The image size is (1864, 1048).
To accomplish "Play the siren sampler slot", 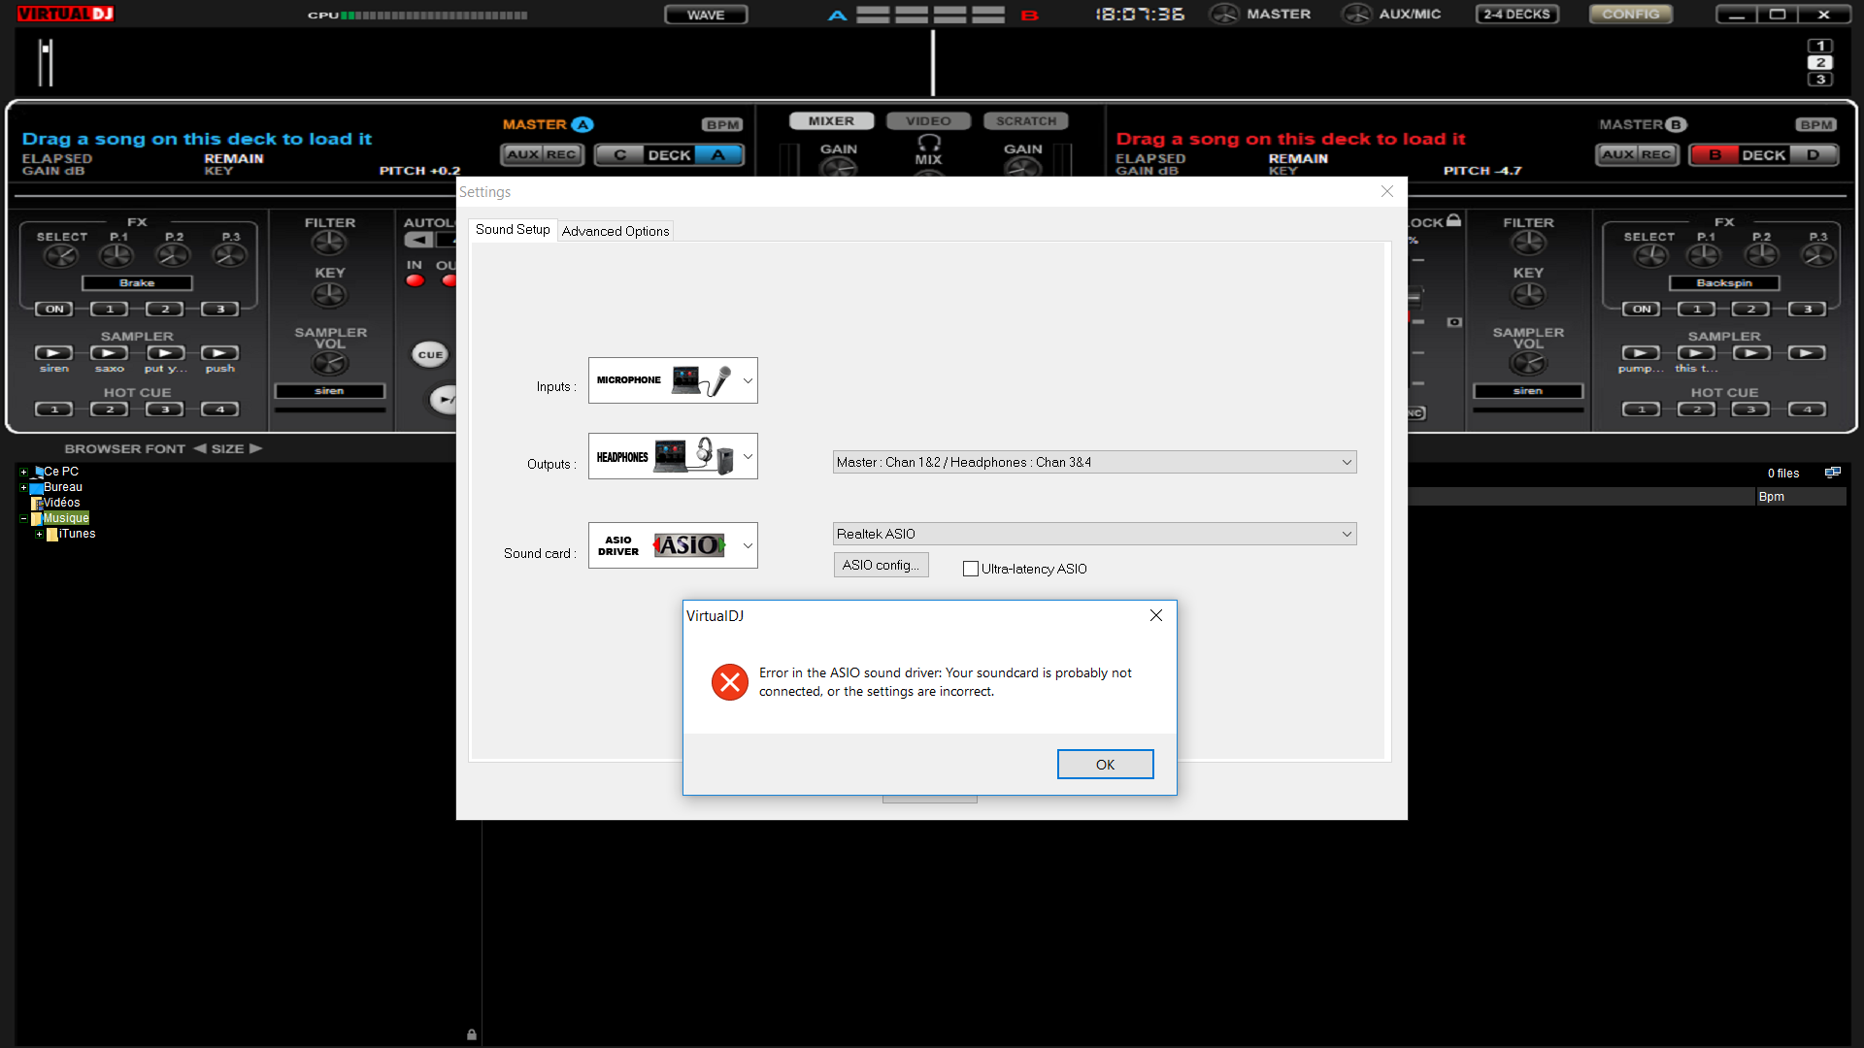I will click(54, 353).
